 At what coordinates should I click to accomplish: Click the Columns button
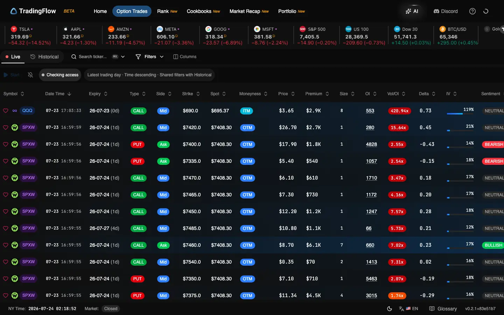pyautogui.click(x=185, y=57)
